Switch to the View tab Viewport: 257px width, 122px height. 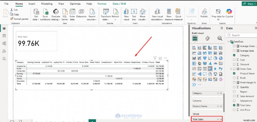point(61,4)
